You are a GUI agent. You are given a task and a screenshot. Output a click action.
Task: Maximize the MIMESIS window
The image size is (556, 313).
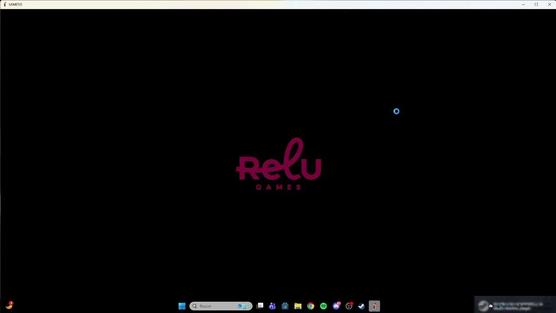click(536, 4)
